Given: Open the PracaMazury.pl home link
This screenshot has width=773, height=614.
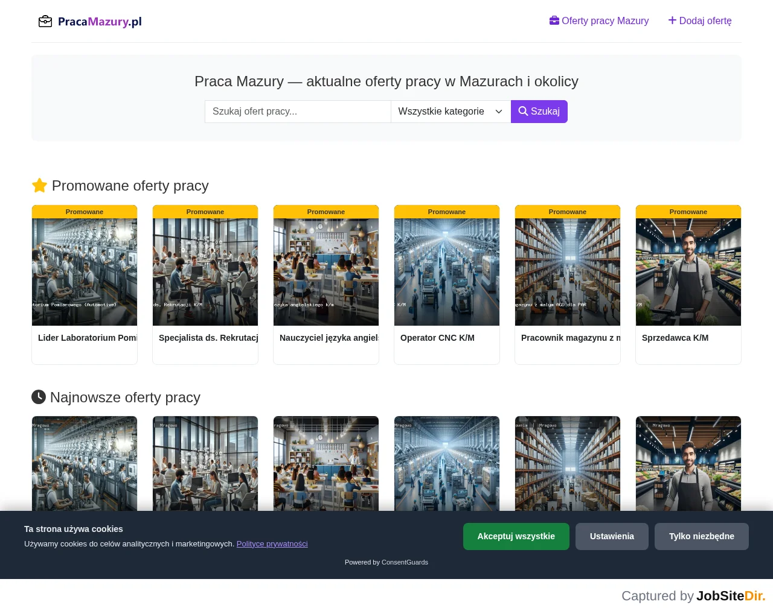Looking at the screenshot, I should tap(90, 22).
